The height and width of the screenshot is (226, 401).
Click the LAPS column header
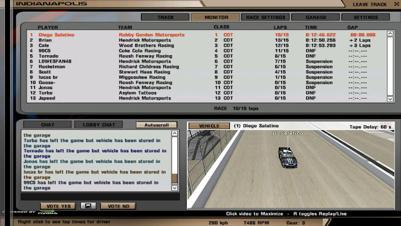[280, 27]
